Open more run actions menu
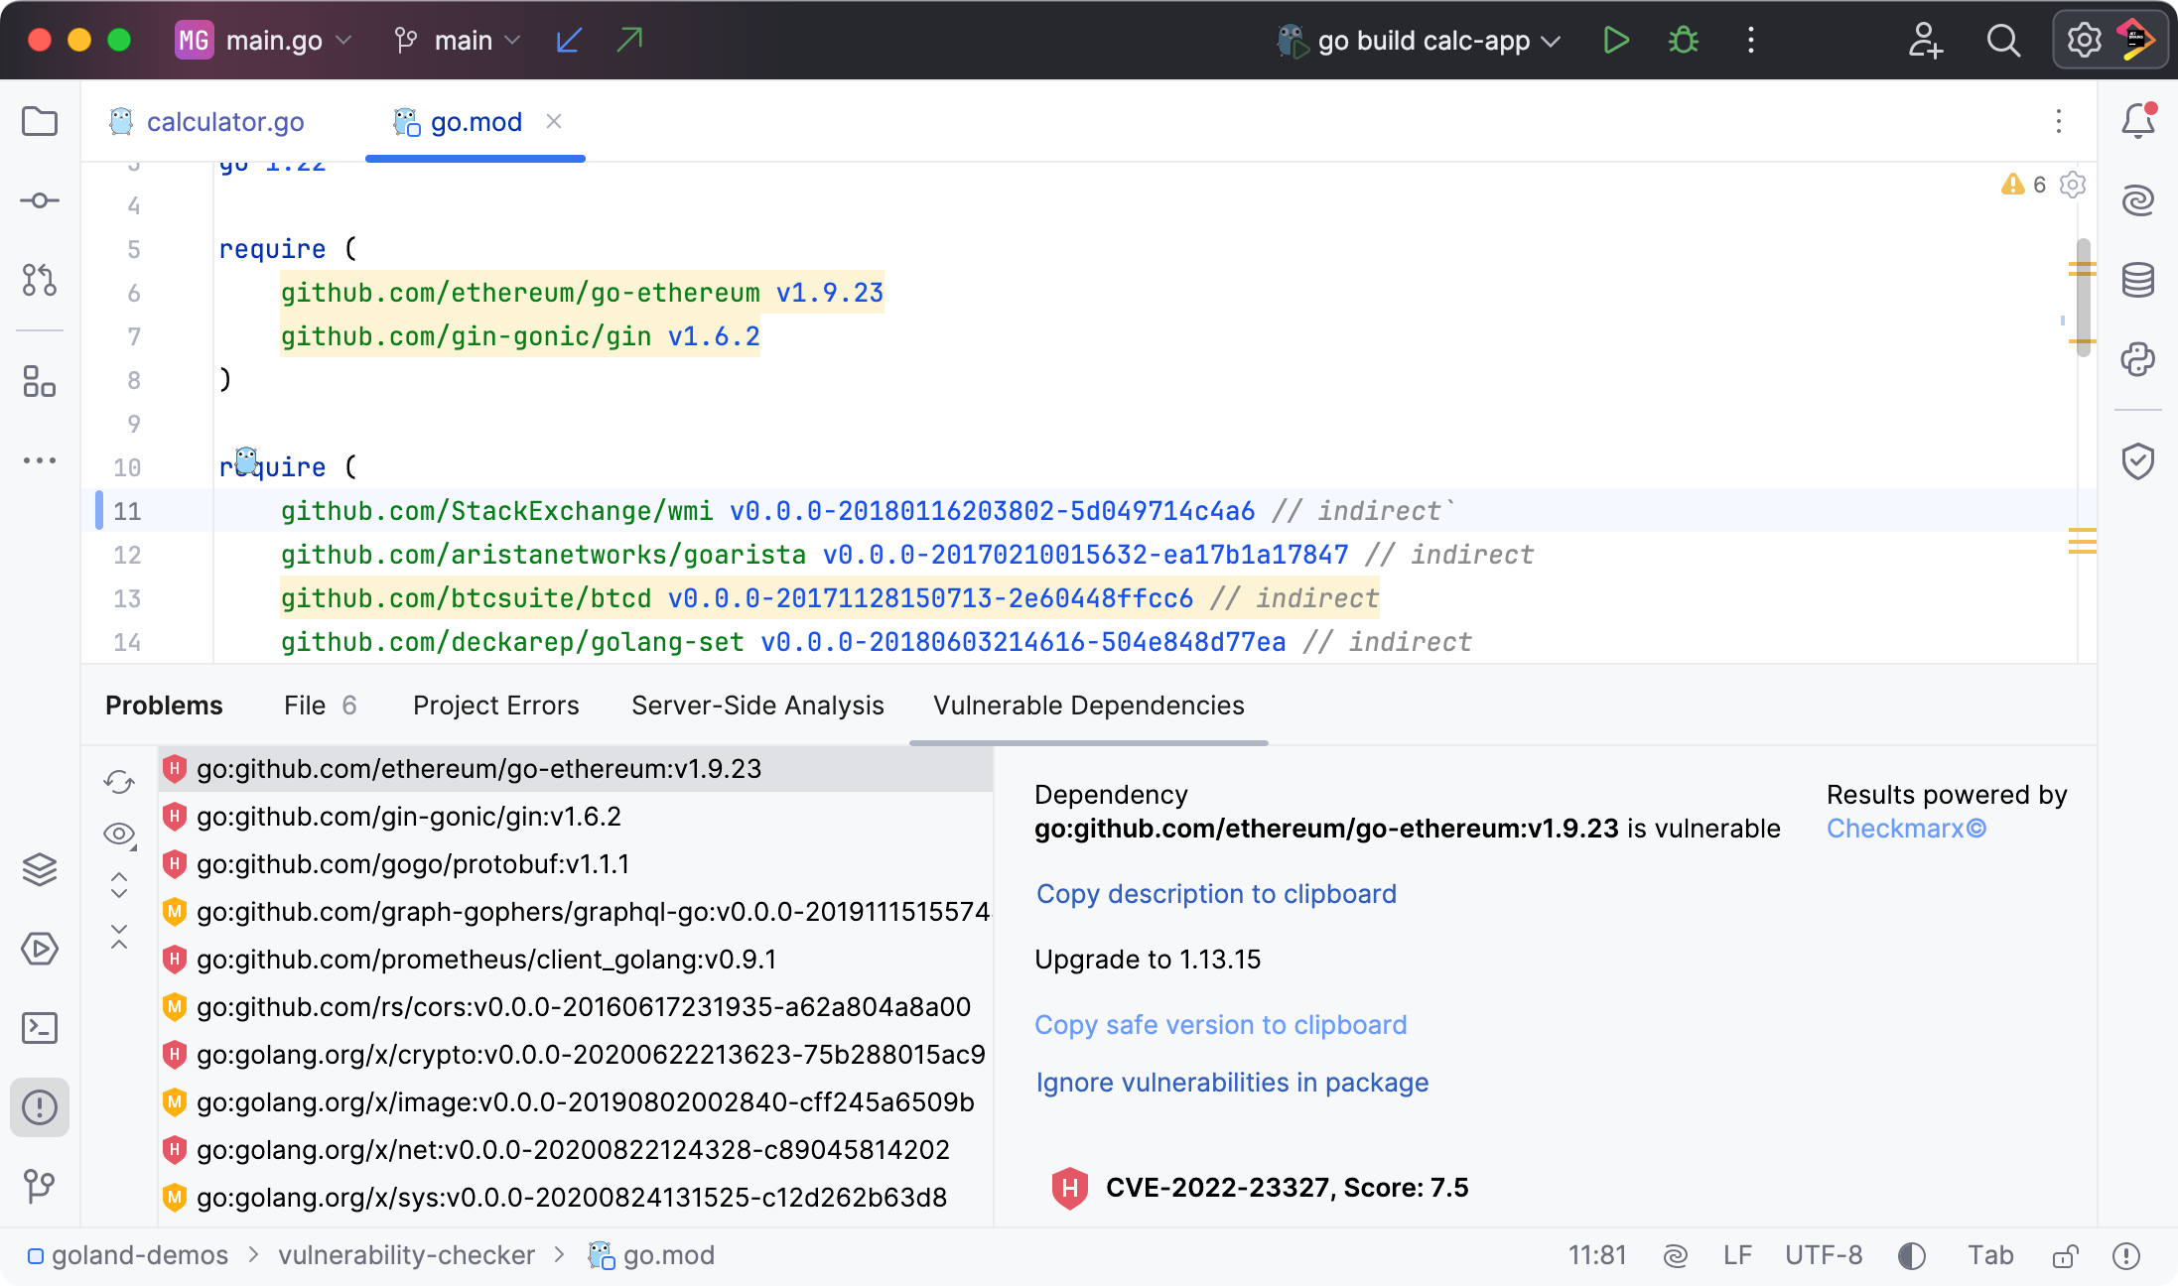Image resolution: width=2178 pixels, height=1286 pixels. (1751, 41)
